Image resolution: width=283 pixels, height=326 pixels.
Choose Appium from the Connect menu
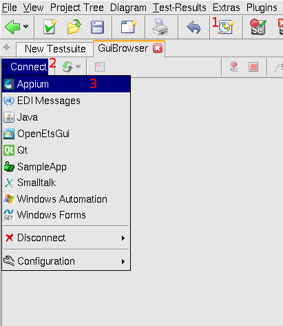[x=66, y=84]
